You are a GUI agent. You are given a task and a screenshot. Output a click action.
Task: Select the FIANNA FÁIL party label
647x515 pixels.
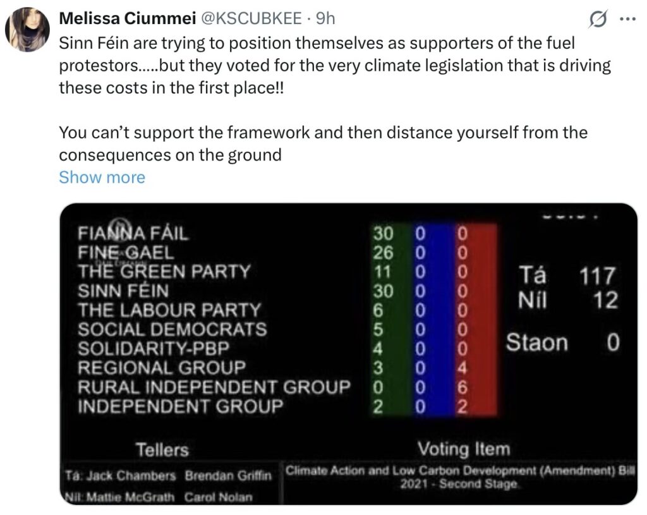[x=133, y=233]
